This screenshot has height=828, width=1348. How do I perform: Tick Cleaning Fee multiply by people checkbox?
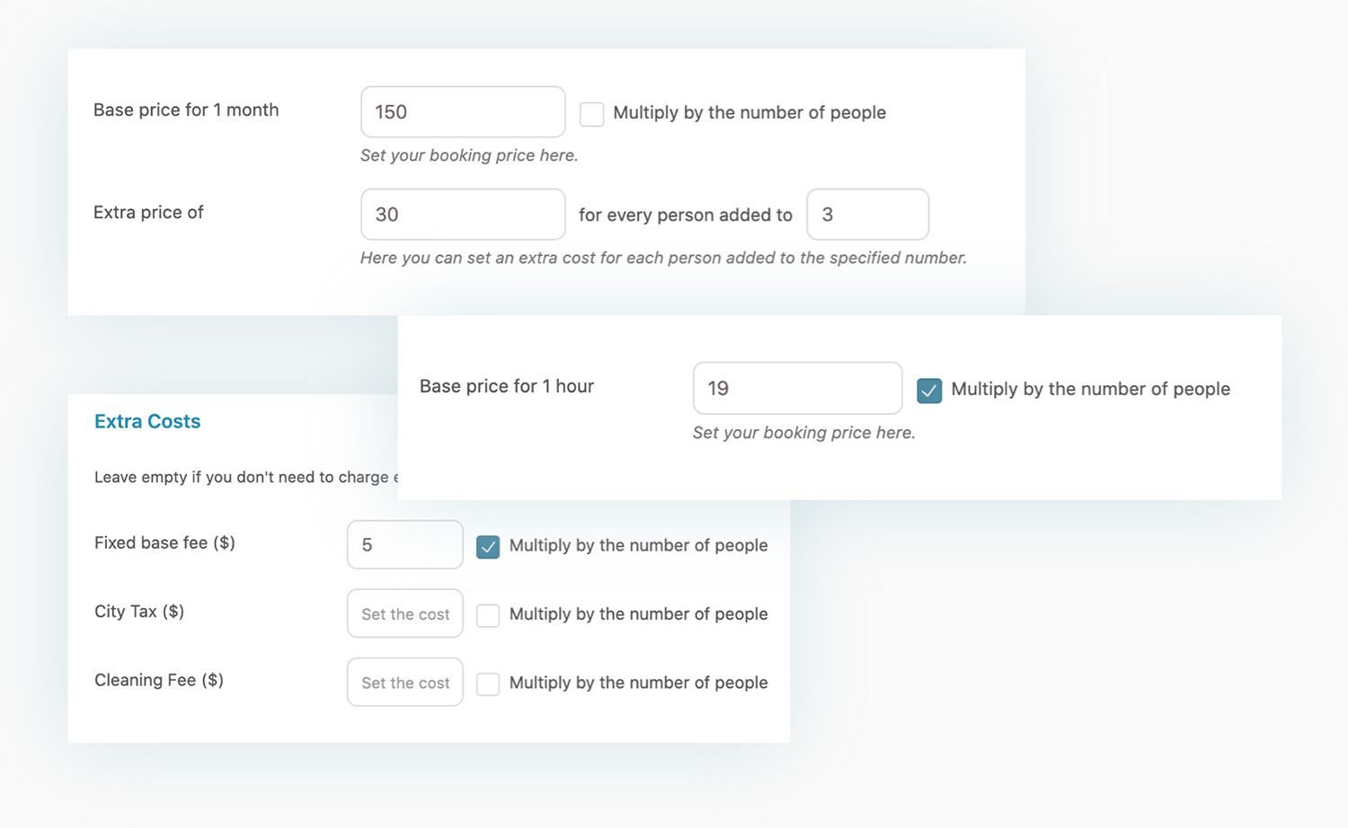click(x=488, y=683)
